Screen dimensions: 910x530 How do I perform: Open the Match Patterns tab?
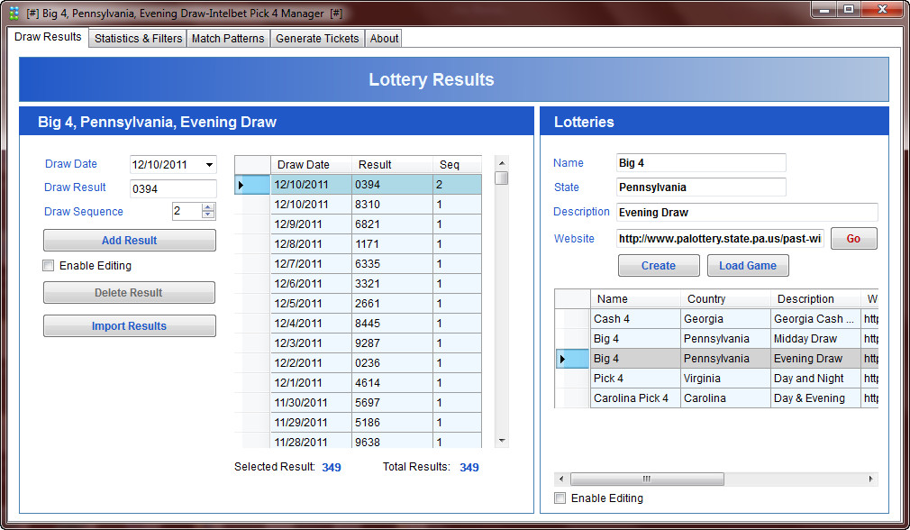click(x=228, y=39)
